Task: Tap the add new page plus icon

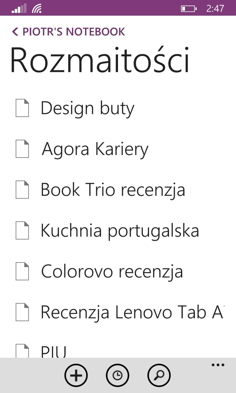Action: (x=76, y=375)
